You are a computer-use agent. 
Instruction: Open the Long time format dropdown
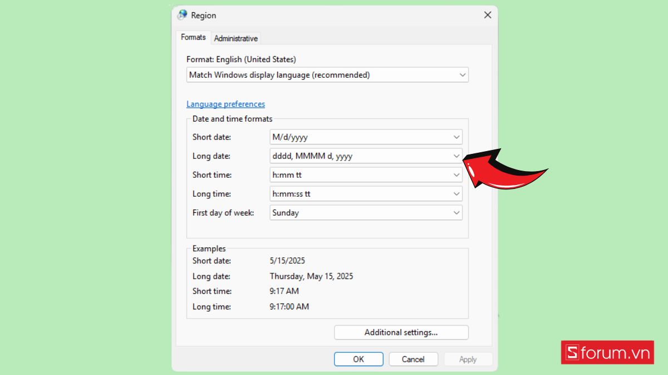tap(366, 194)
